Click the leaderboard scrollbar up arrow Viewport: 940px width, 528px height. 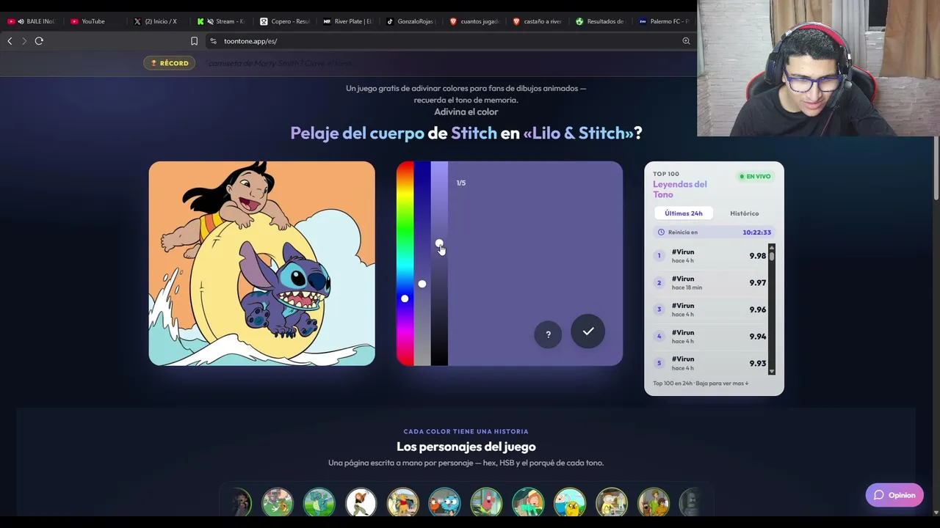[772, 247]
